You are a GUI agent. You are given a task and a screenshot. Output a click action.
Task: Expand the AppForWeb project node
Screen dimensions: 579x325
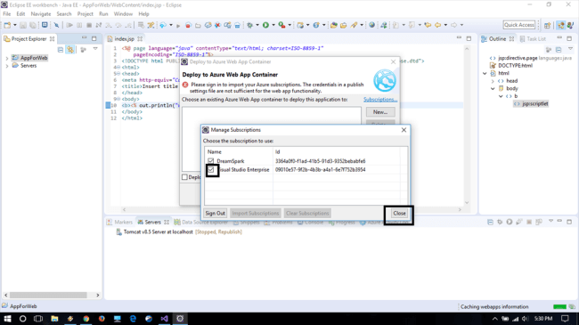6,58
